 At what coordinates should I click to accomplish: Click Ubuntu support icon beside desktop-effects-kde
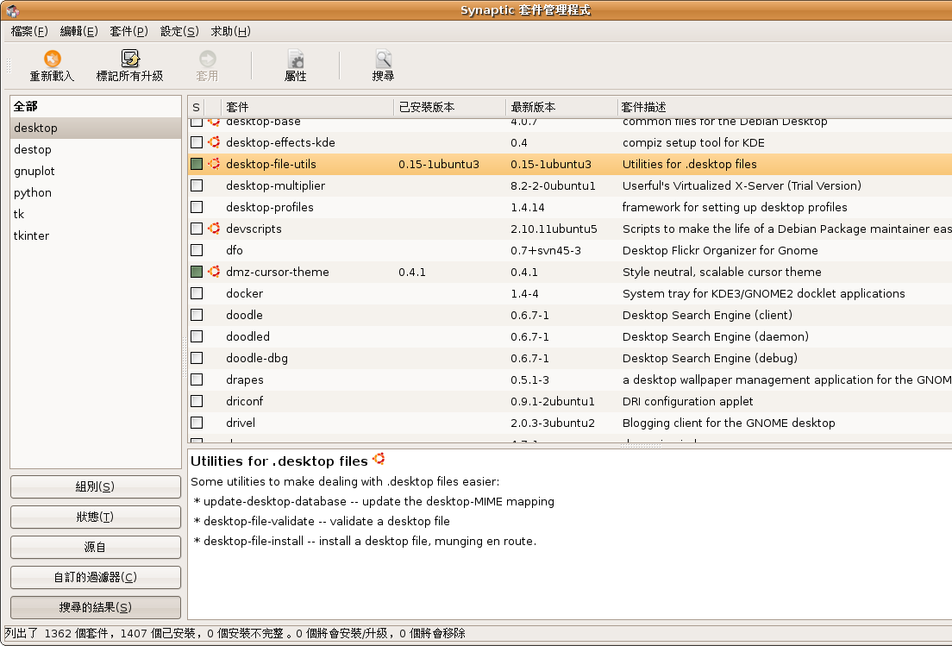tap(214, 142)
